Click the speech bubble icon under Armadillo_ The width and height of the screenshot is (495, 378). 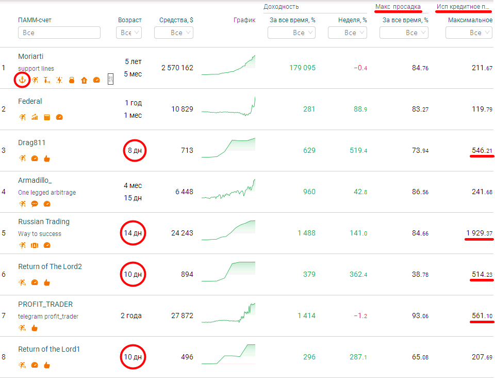pos(35,204)
